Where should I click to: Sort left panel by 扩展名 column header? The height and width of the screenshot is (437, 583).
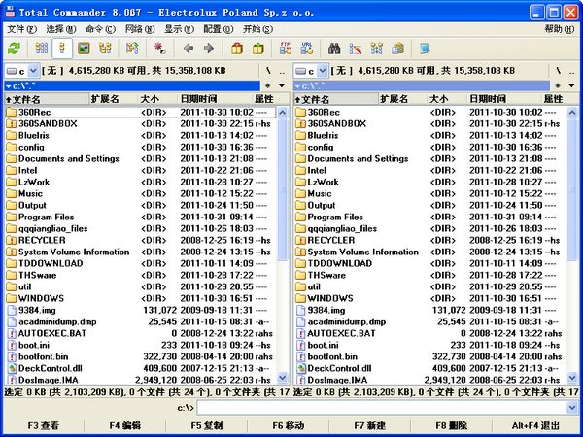tap(114, 99)
